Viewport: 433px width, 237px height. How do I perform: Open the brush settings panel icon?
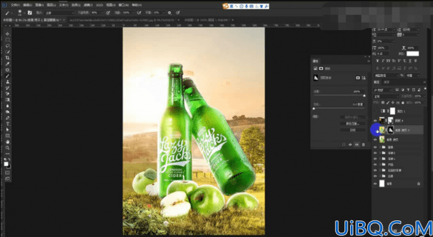pyautogui.click(x=30, y=13)
